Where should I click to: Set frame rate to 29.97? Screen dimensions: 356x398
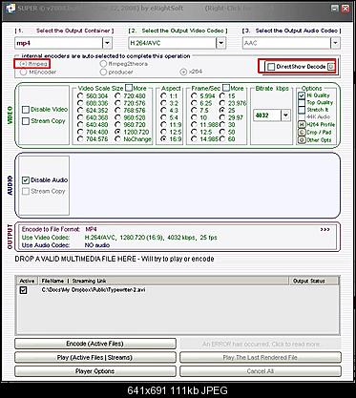pyautogui.click(x=222, y=117)
